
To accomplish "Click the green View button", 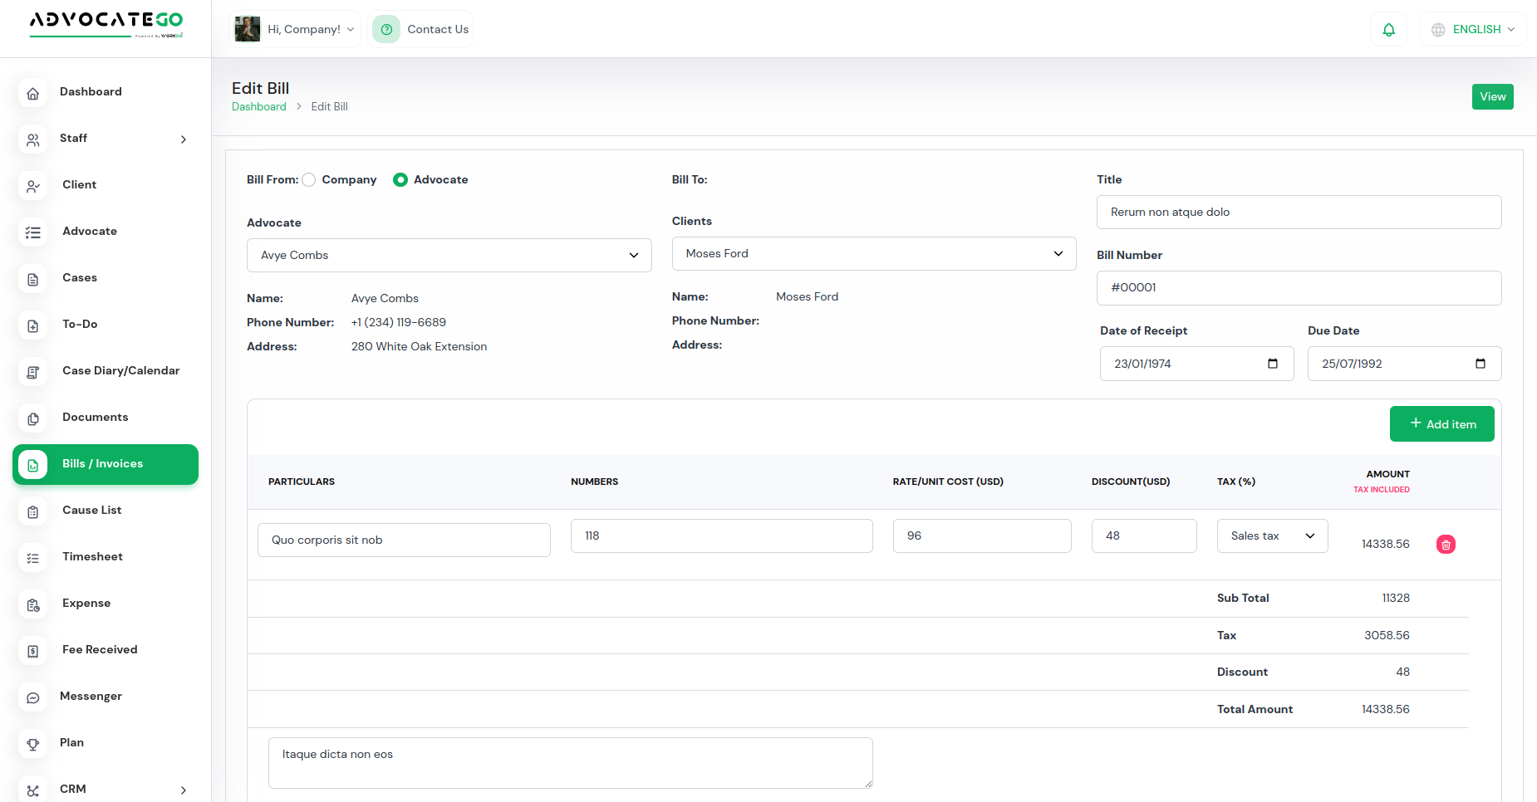I will pos(1492,97).
